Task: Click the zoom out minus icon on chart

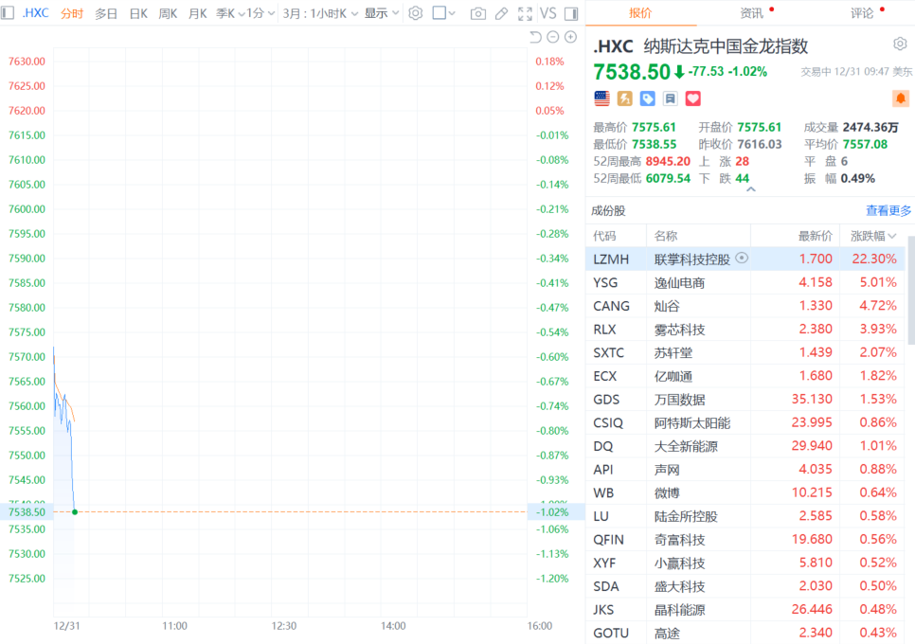Action: [552, 37]
